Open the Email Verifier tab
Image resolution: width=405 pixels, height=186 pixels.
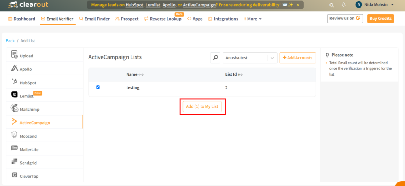point(57,19)
